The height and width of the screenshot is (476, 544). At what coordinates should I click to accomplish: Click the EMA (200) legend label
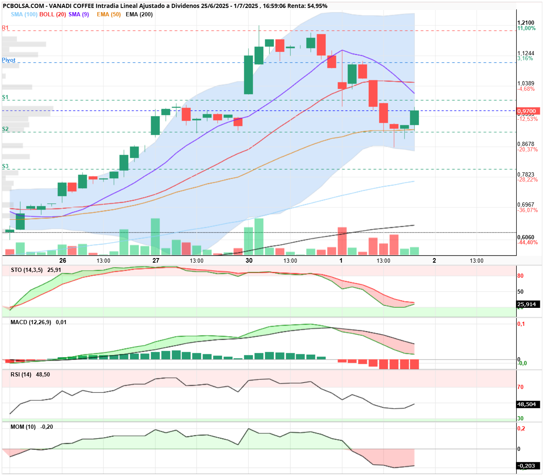tap(139, 14)
